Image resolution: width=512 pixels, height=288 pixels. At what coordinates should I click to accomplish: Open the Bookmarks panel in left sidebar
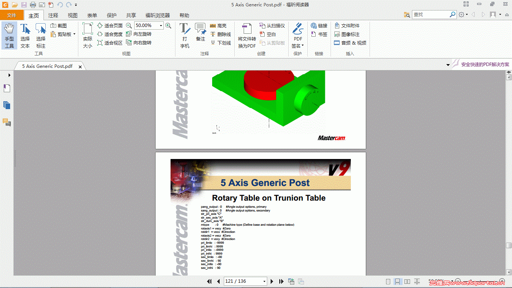pos(7,88)
